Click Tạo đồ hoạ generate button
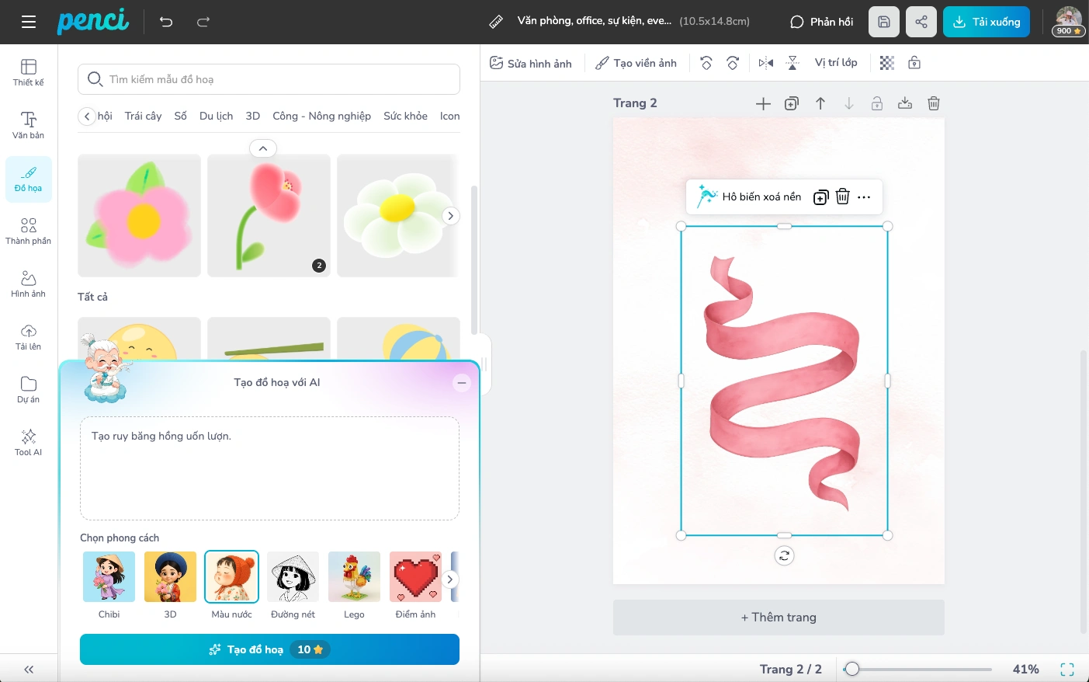1089x682 pixels. (269, 649)
